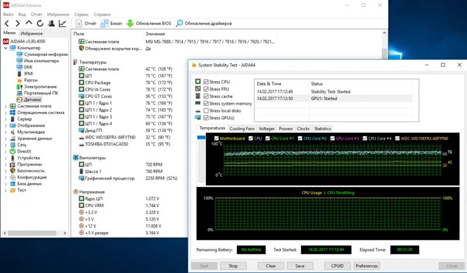The width and height of the screenshot is (467, 273).
Task: Toggle CPU Core #4 graph checkbox
Action: pyautogui.click(x=365, y=139)
